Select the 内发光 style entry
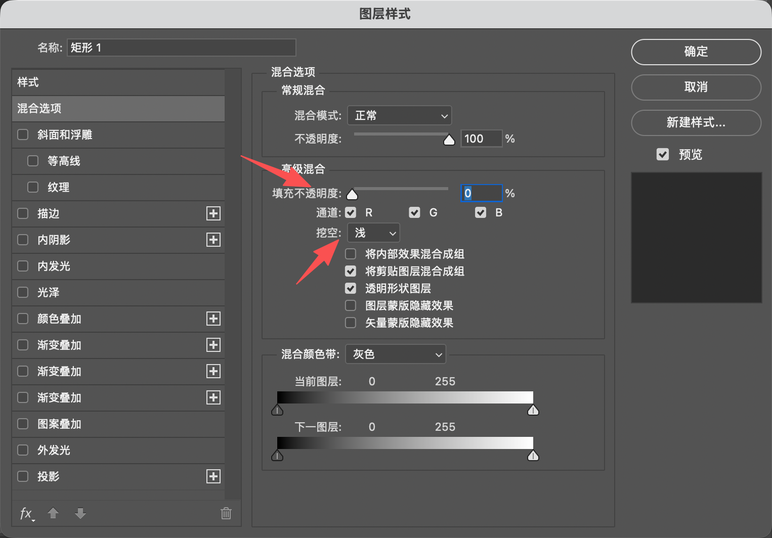The image size is (772, 538). pyautogui.click(x=118, y=266)
